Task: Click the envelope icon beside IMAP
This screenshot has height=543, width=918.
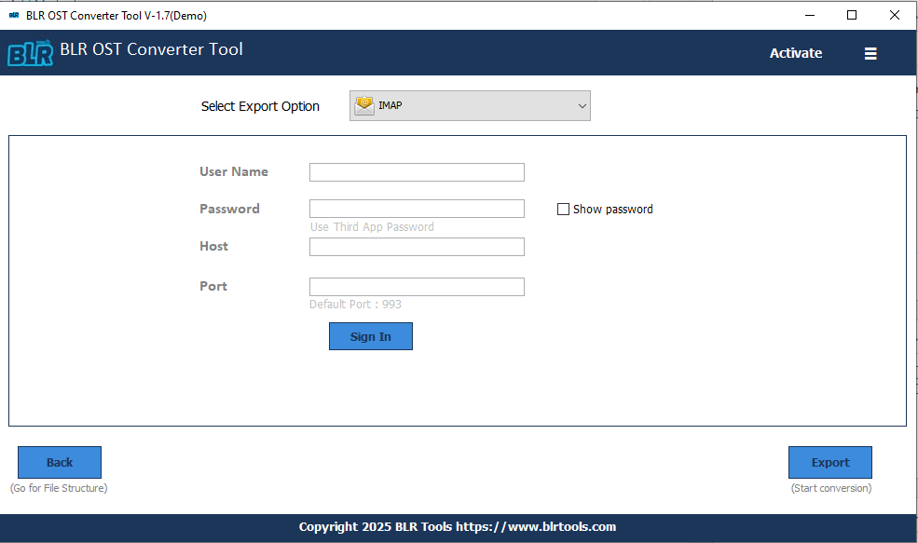Action: [x=363, y=105]
